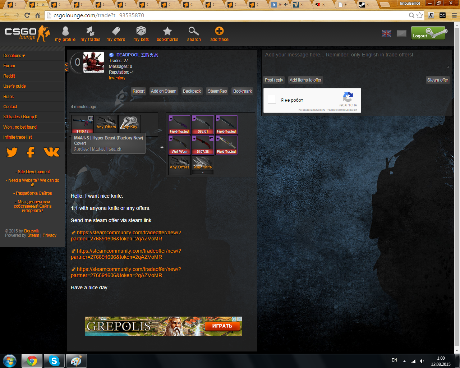Click the message text area

pos(356,59)
